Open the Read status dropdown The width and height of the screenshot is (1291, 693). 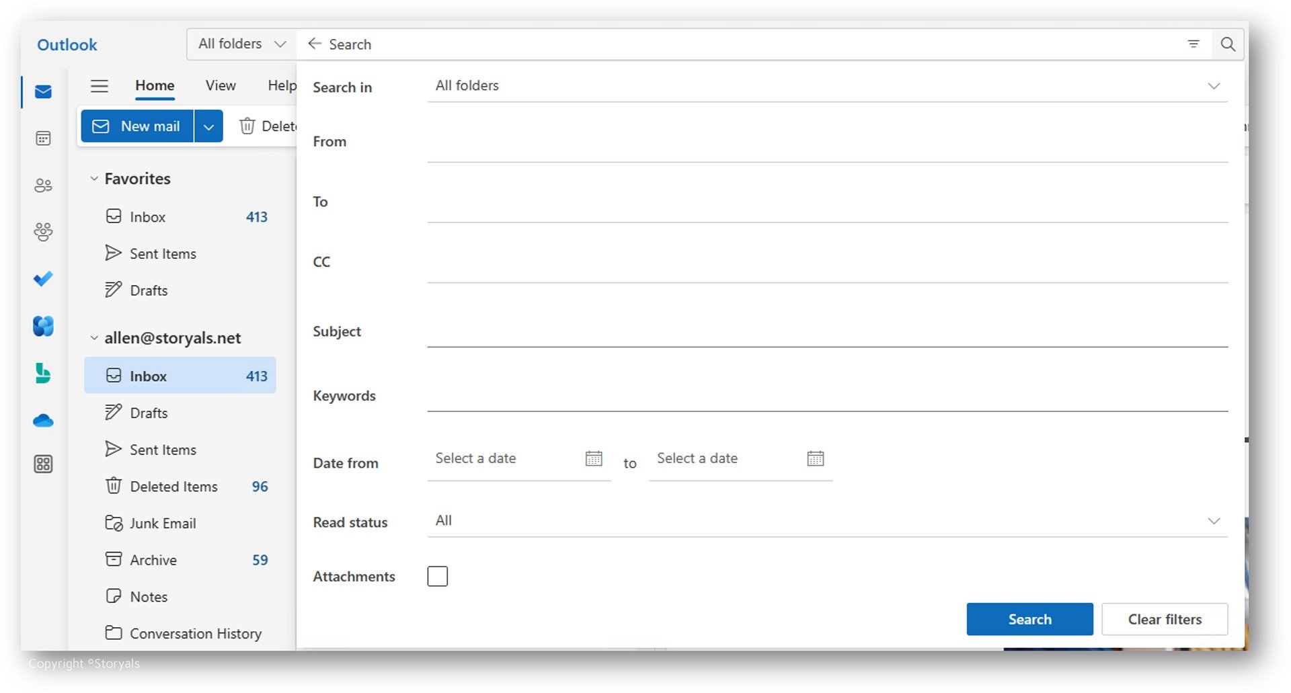pyautogui.click(x=1214, y=521)
